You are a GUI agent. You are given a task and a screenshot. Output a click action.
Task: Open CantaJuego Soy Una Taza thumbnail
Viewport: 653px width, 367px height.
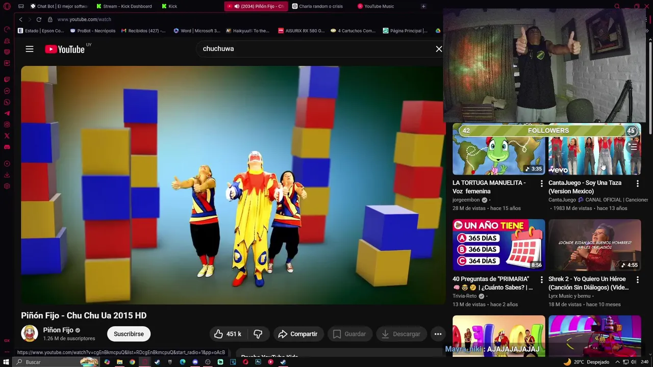(594, 149)
